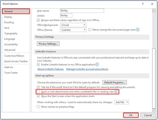Go to the Save category
The image size is (158, 120).
pyautogui.click(x=16, y=28)
